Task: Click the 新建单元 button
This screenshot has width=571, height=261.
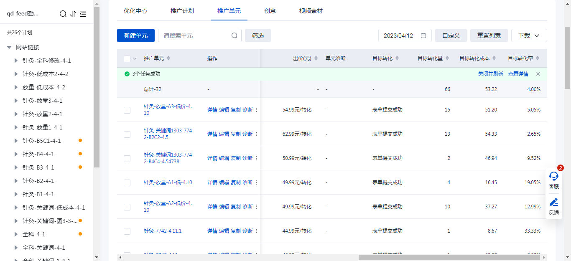Action: pyautogui.click(x=136, y=35)
